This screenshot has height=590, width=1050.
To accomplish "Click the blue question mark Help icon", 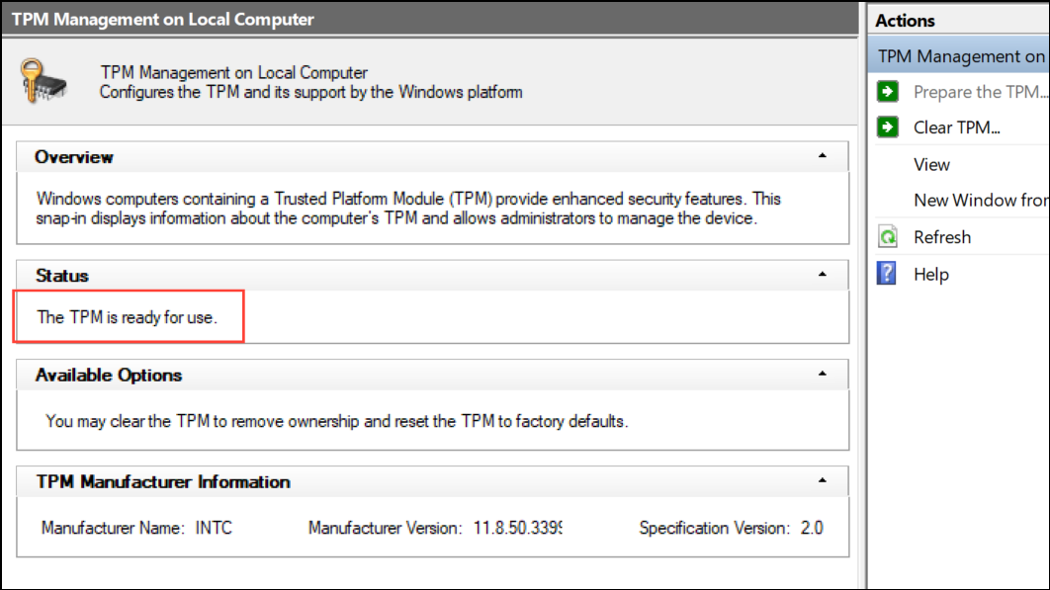I will coord(888,274).
